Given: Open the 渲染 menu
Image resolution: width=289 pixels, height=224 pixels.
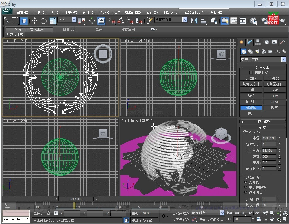Looking at the screenshot, I should click(151, 12).
